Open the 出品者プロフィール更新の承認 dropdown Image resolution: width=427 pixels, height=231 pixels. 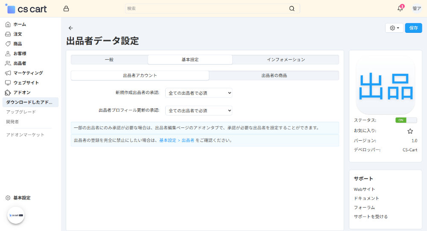199,111
